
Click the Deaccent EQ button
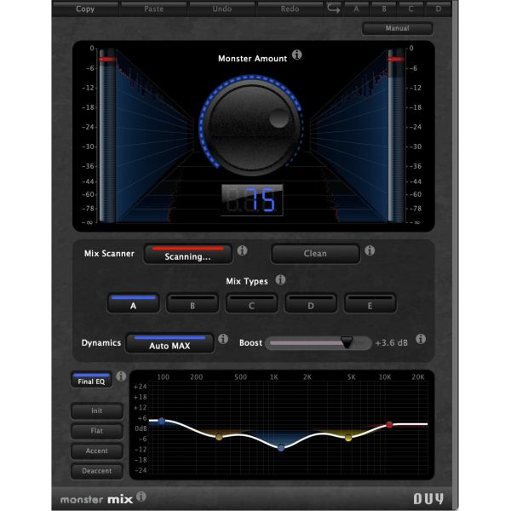pyautogui.click(x=97, y=471)
